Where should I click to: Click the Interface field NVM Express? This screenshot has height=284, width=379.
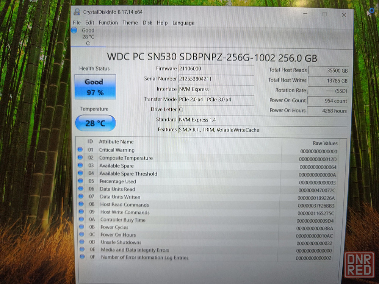pos(216,89)
